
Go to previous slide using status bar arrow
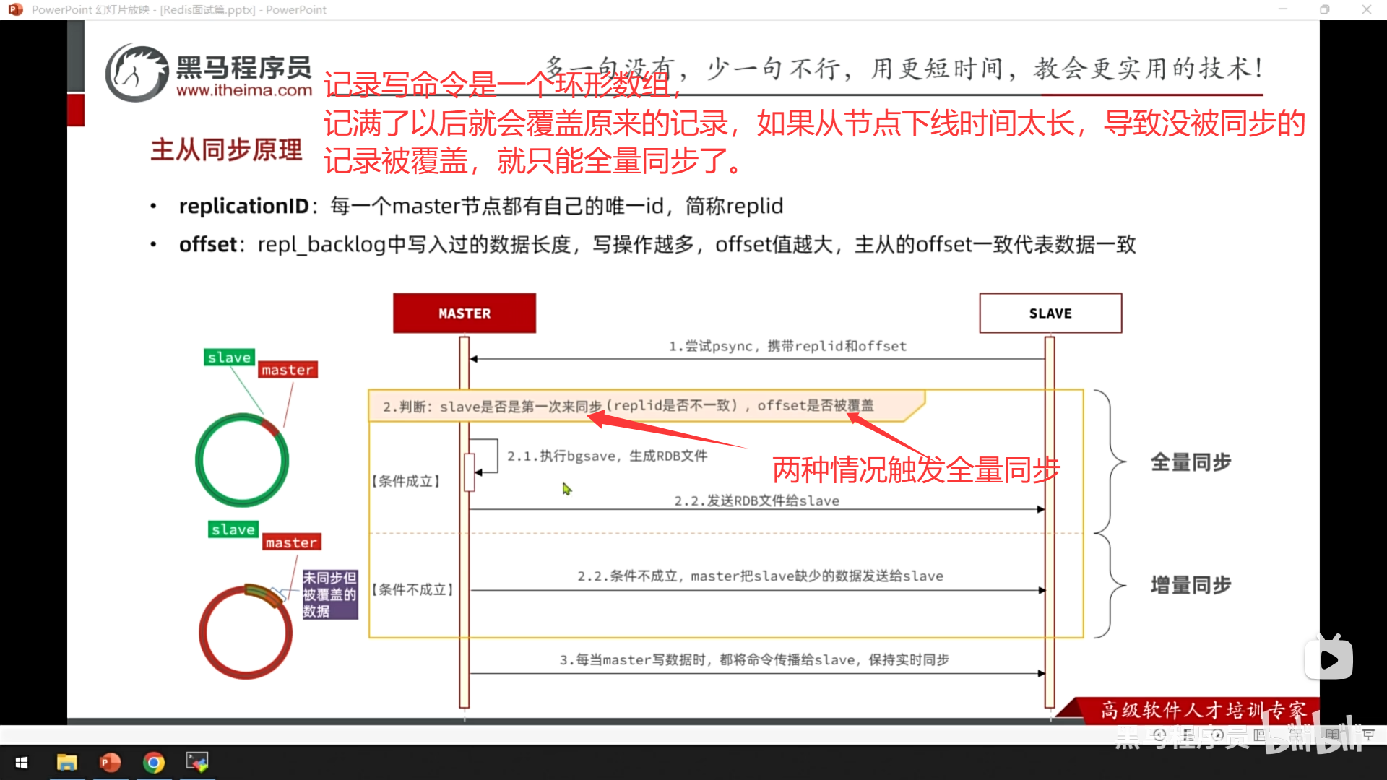[x=1159, y=734]
